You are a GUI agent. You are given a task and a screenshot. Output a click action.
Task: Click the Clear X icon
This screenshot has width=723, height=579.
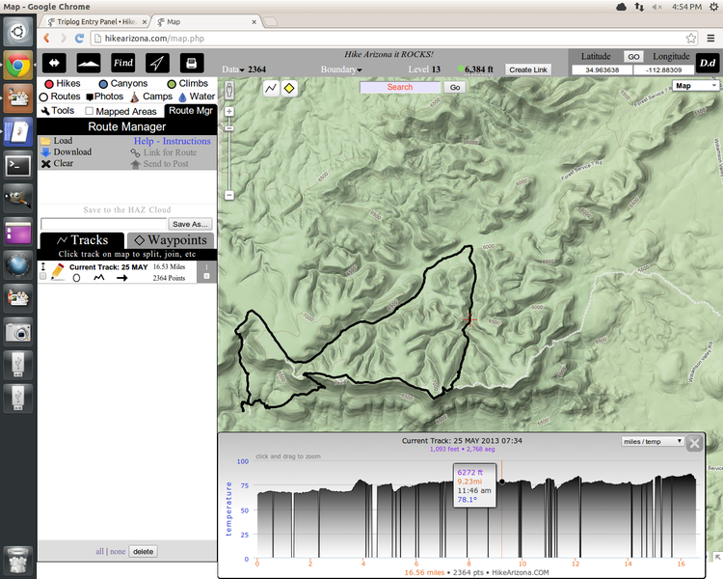[x=45, y=164]
